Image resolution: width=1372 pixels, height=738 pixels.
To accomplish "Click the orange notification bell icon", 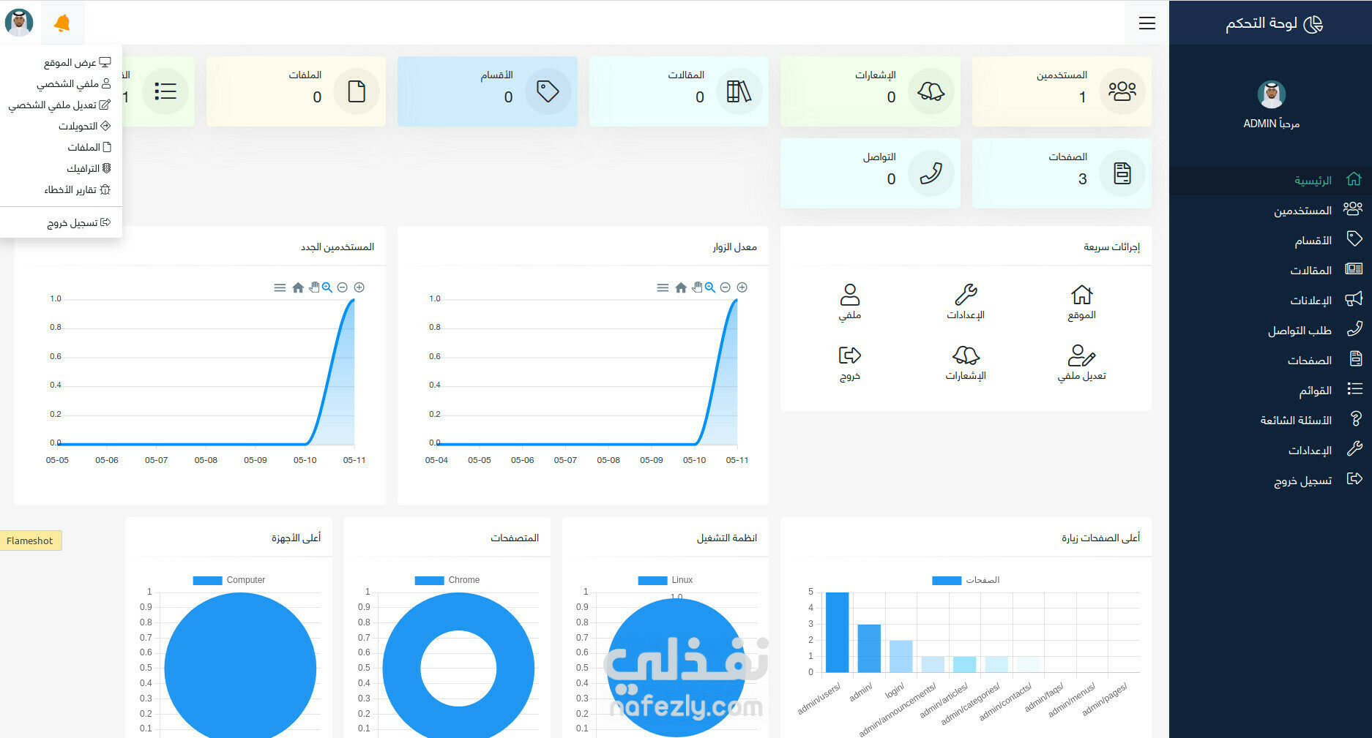I will click(62, 23).
